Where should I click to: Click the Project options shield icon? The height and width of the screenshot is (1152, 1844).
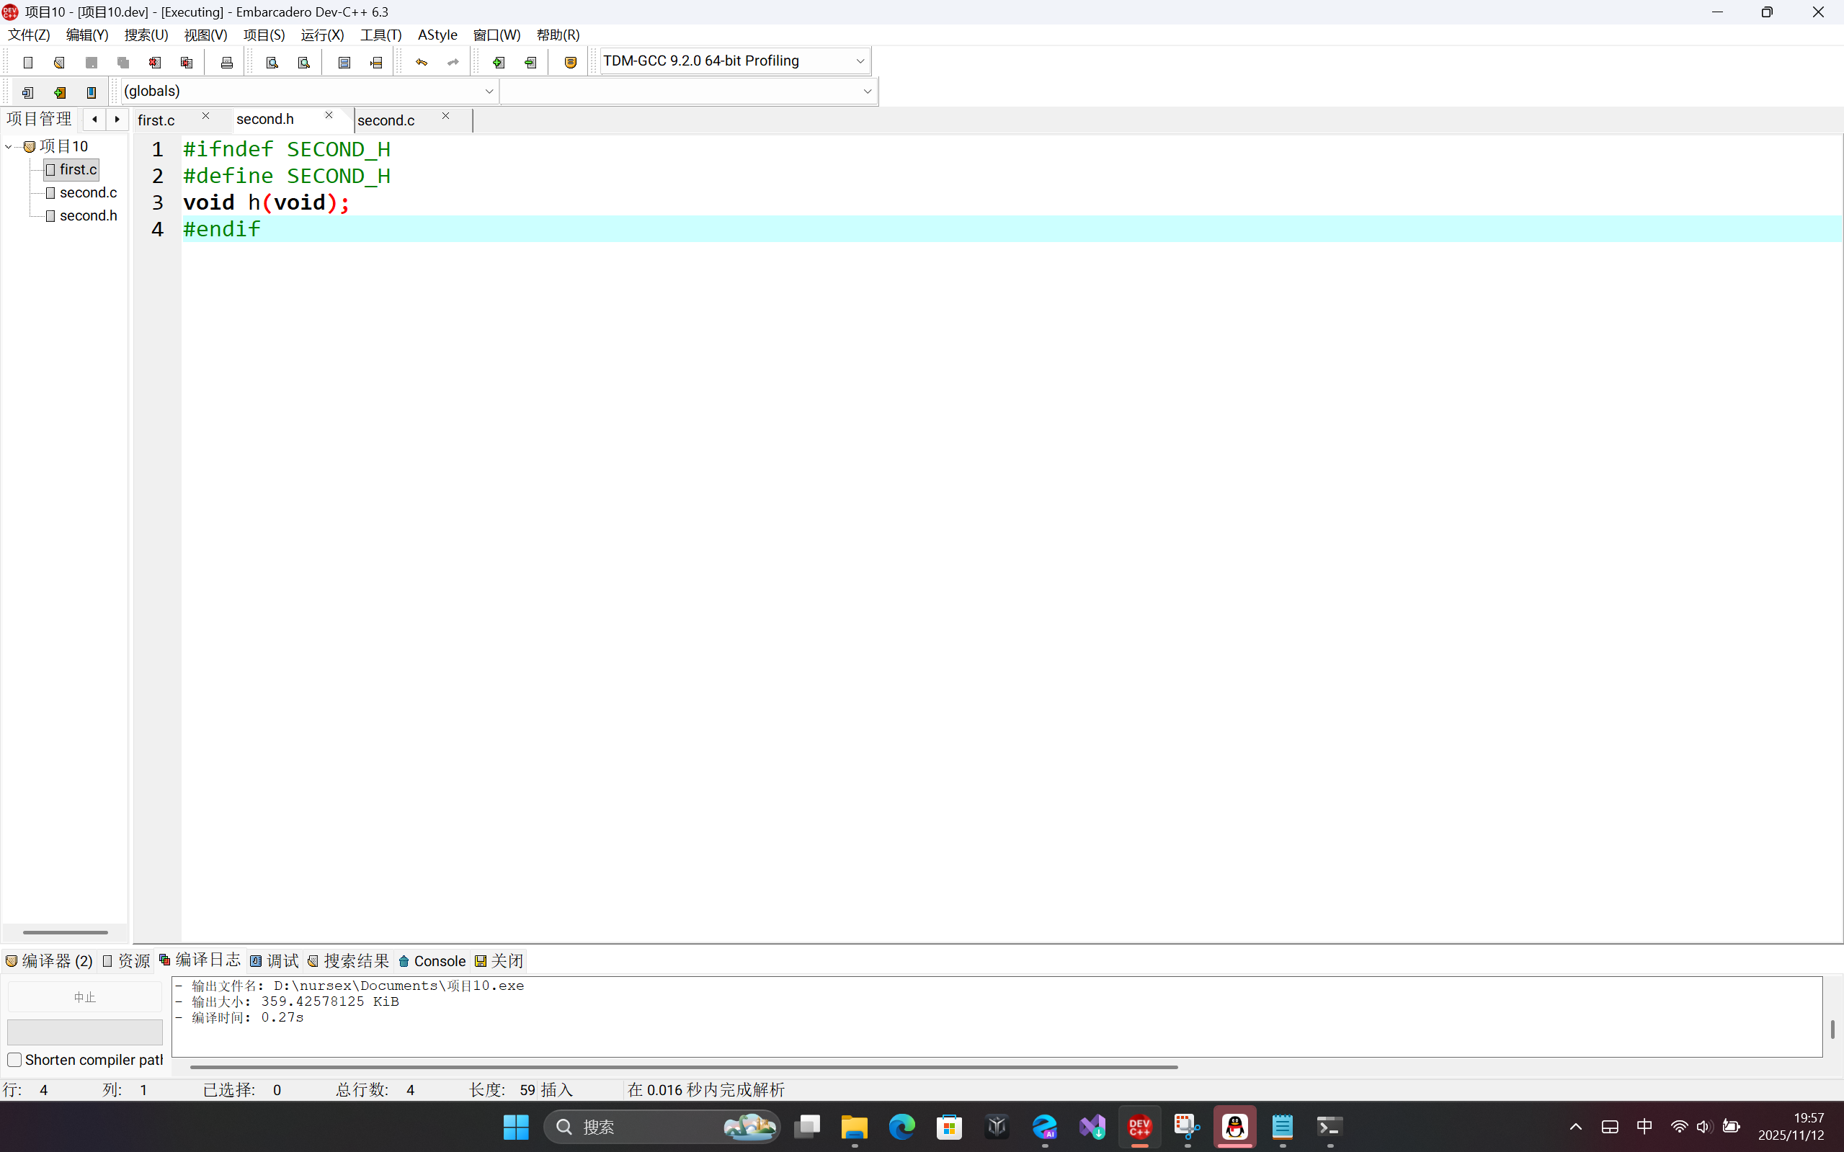pos(570,63)
